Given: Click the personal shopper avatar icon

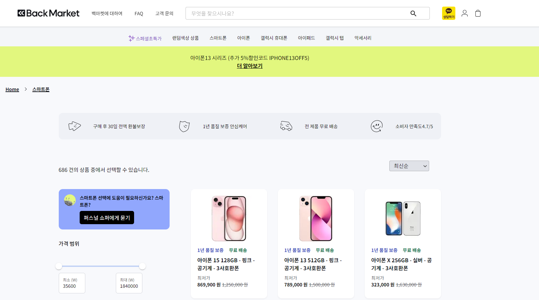Looking at the screenshot, I should [70, 200].
